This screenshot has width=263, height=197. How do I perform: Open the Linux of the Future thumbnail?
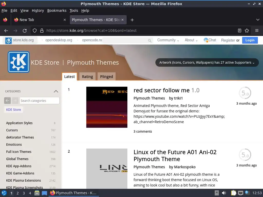[x=107, y=169]
